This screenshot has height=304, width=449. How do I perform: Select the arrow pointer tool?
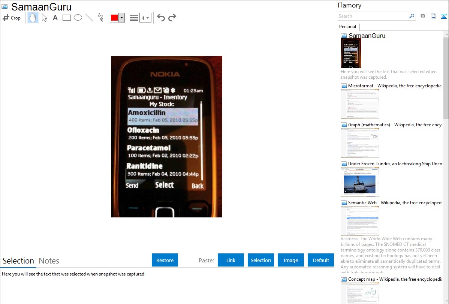coord(44,18)
